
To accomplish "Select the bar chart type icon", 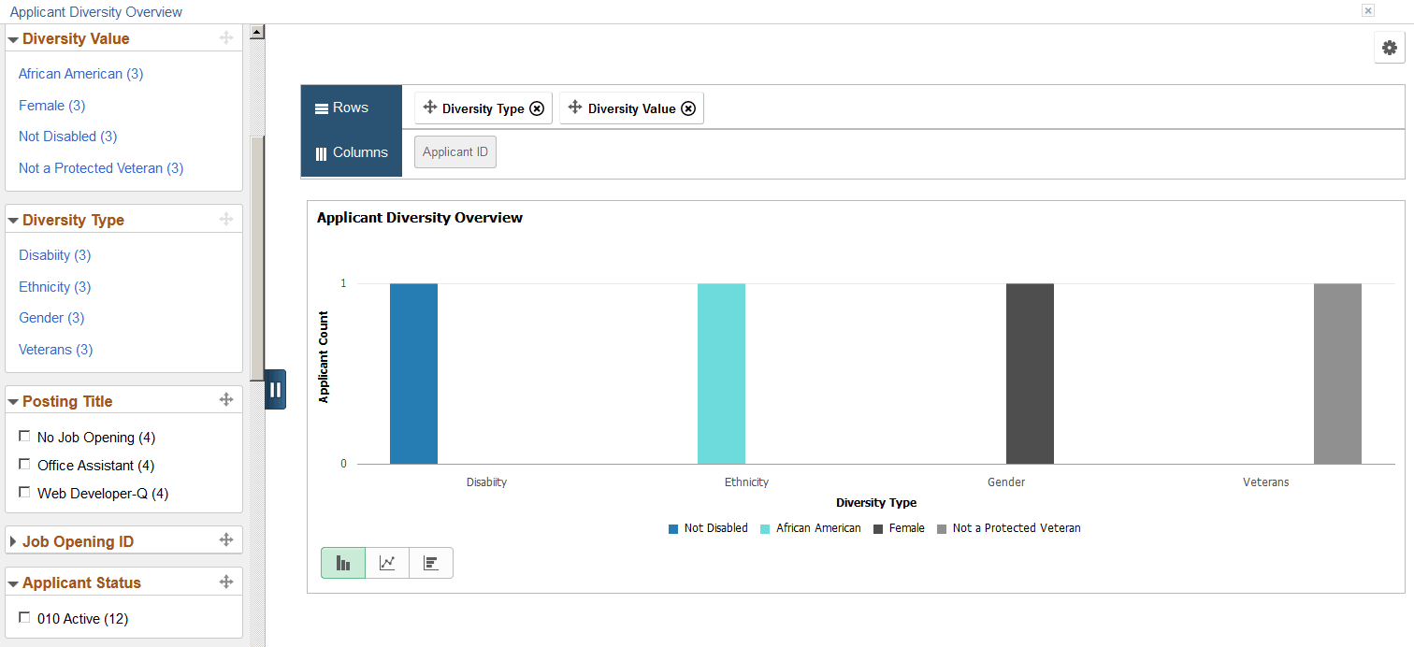I will click(x=342, y=562).
